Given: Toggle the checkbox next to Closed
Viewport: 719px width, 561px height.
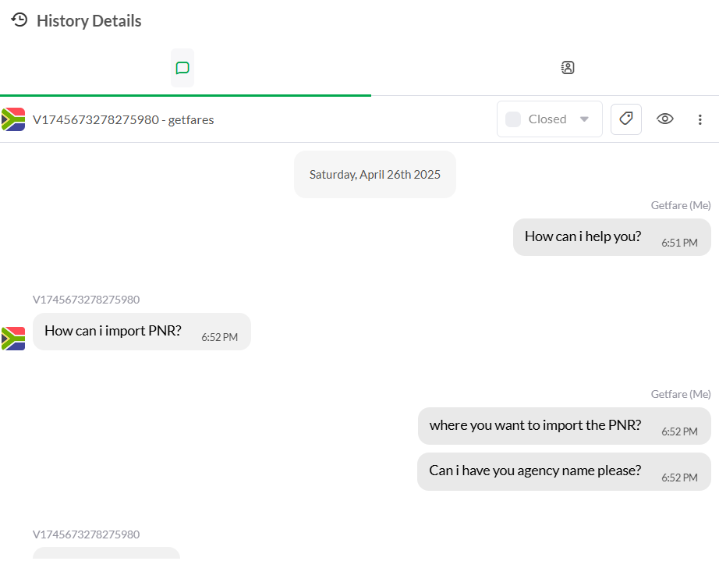Looking at the screenshot, I should tap(513, 119).
